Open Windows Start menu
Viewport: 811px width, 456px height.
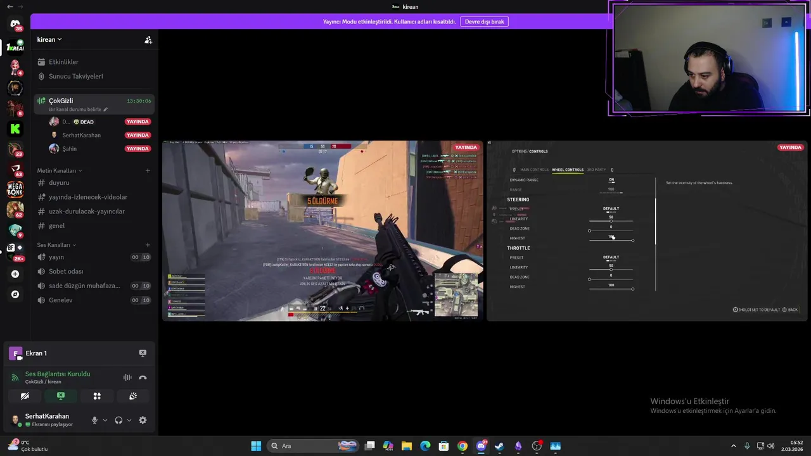256,446
